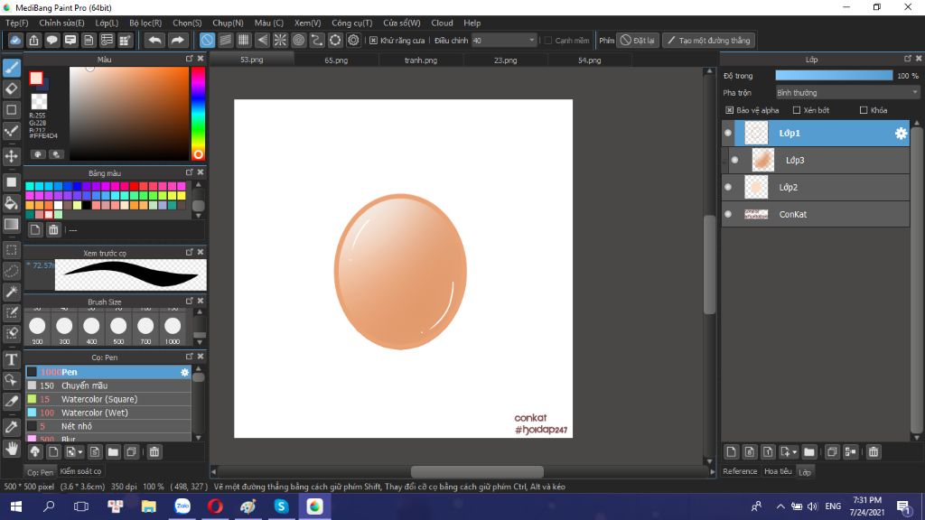Viewport: 925px width, 520px height.
Task: Hide the Lớp1 layer
Action: pos(728,134)
